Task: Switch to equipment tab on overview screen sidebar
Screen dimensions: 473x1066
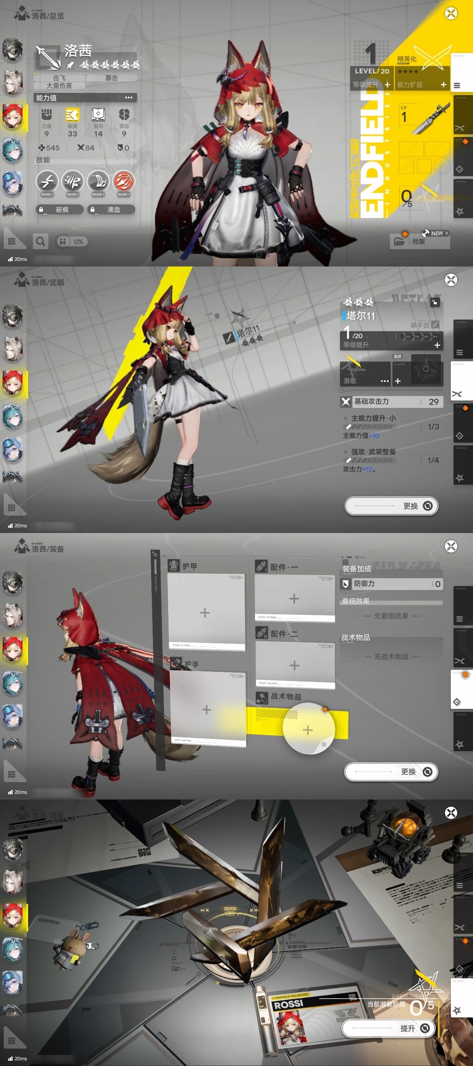Action: coord(459,169)
